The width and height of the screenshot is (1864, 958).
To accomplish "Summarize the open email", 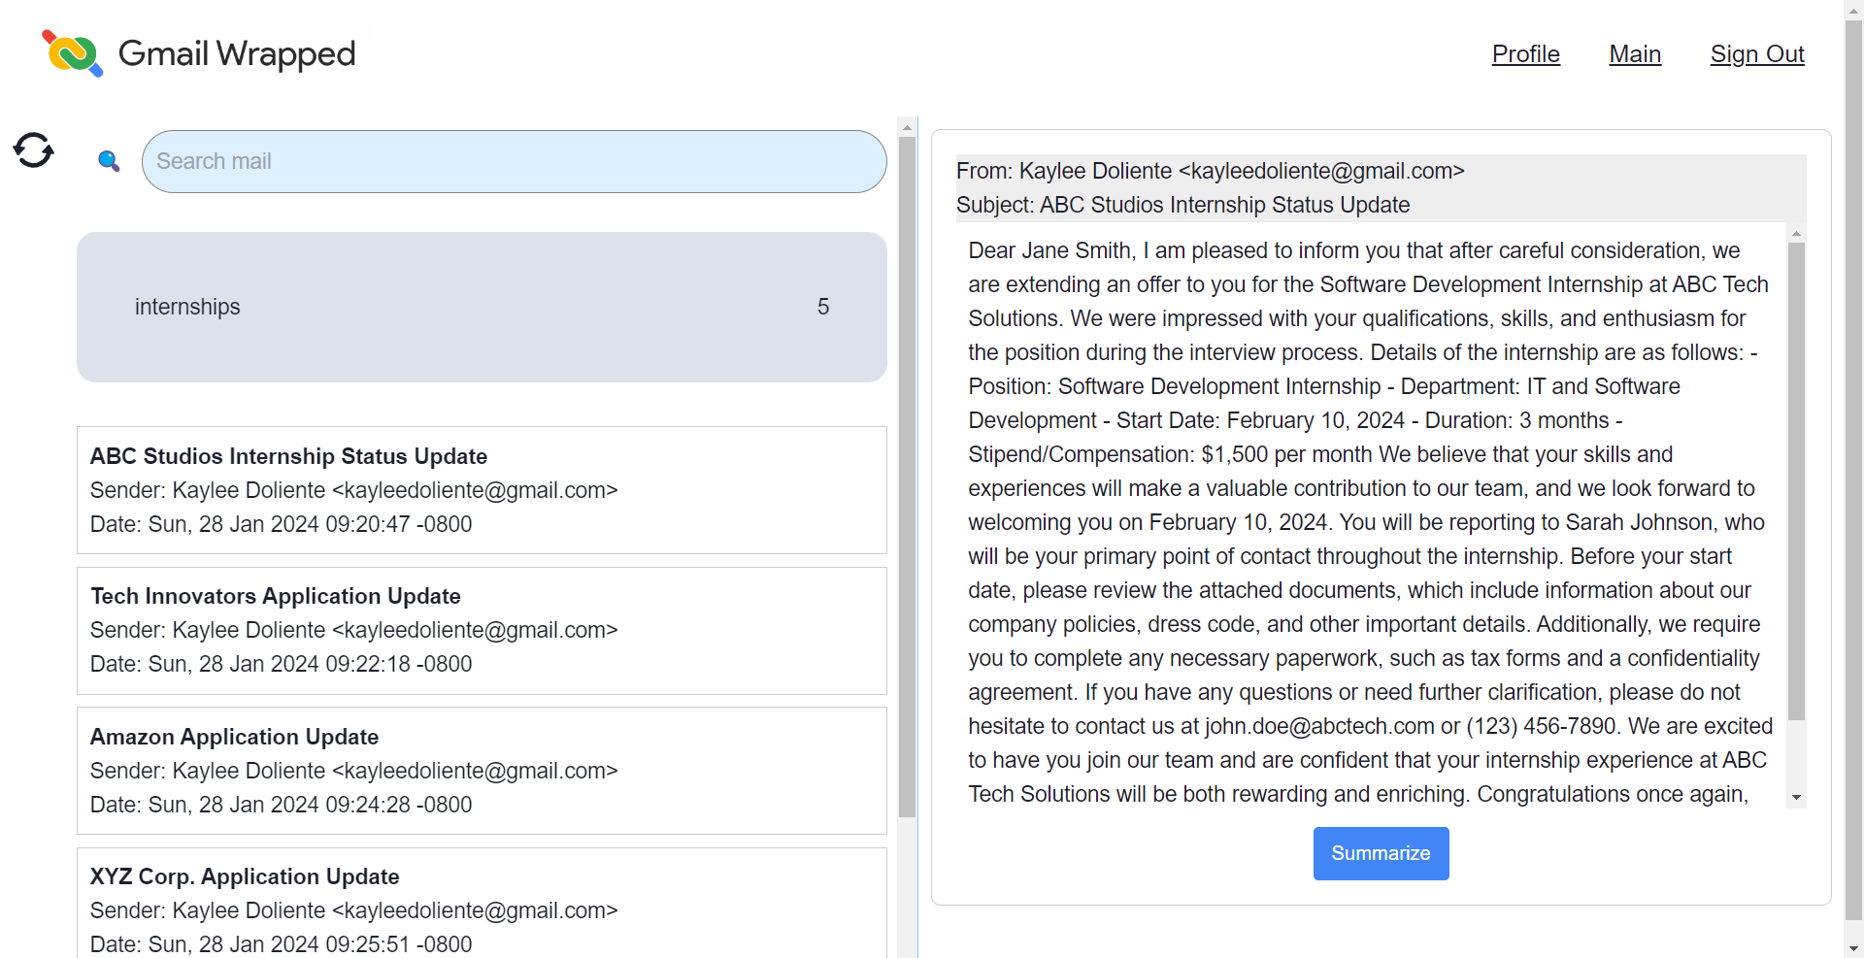I will pos(1381,853).
